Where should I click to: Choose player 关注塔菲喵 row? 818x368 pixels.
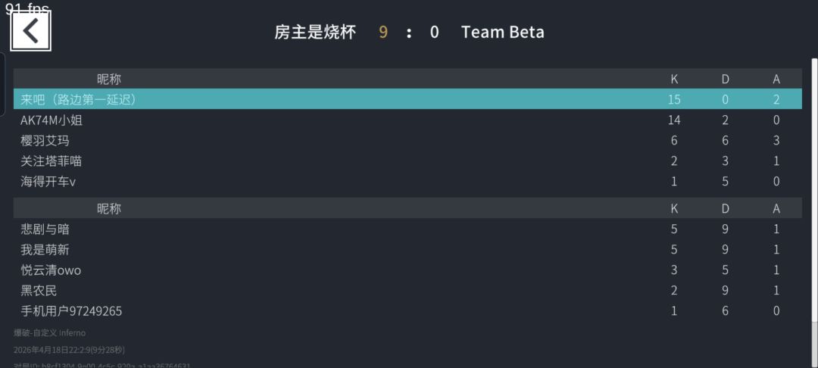51,161
